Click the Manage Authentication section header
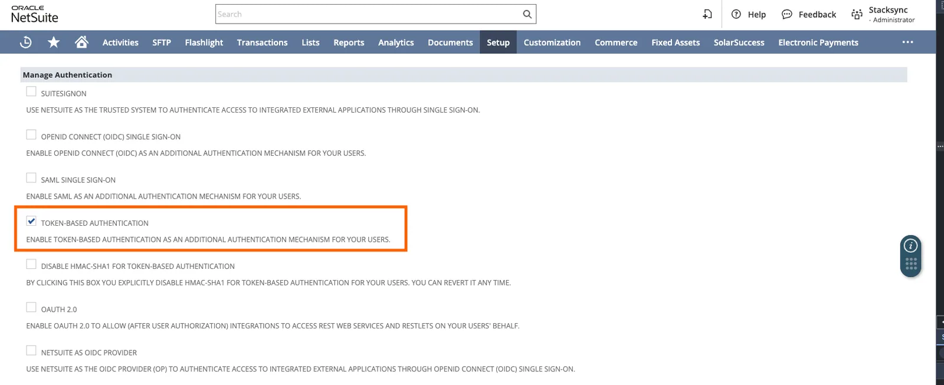The width and height of the screenshot is (944, 385). 464,75
